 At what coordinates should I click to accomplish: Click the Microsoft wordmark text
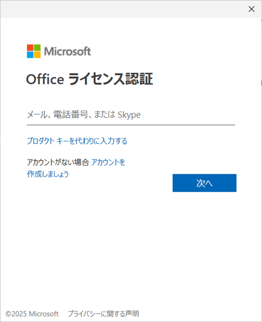pyautogui.click(x=68, y=51)
